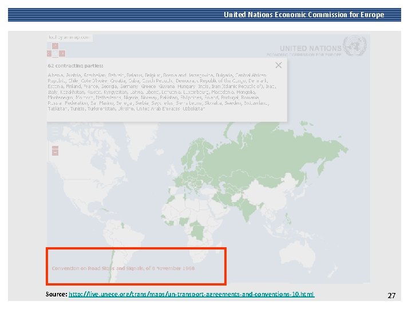Zoom out on the world map
The image size is (412, 309).
pos(55,153)
